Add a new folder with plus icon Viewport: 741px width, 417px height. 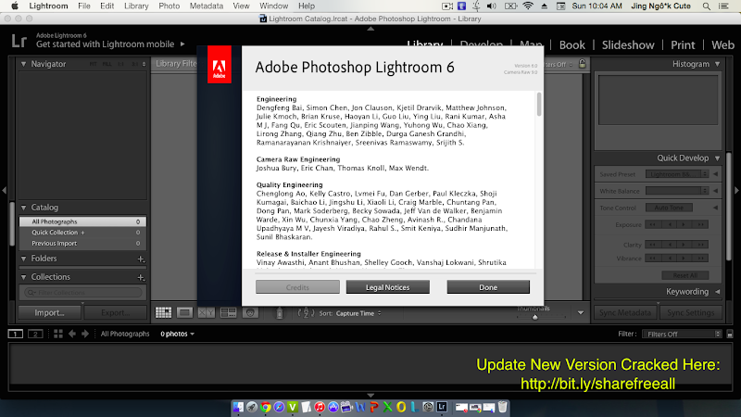point(141,259)
